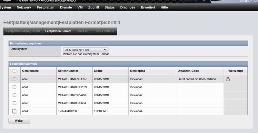The width and height of the screenshot is (258, 133).
Task: Open the ZFS Speicher Pool dropdown
Action: tap(85, 50)
